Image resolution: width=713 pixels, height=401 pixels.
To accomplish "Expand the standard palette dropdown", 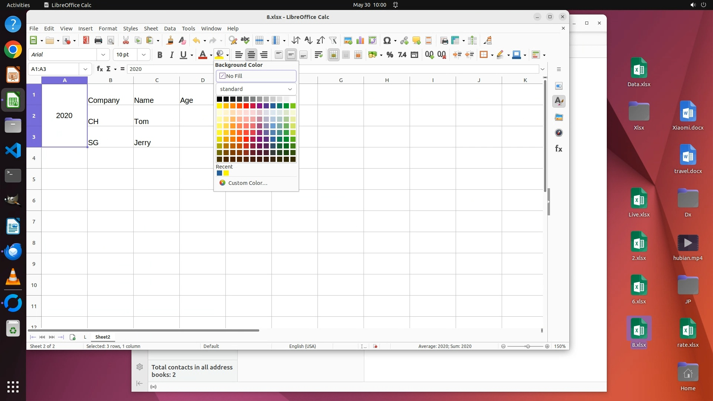I will click(x=290, y=89).
